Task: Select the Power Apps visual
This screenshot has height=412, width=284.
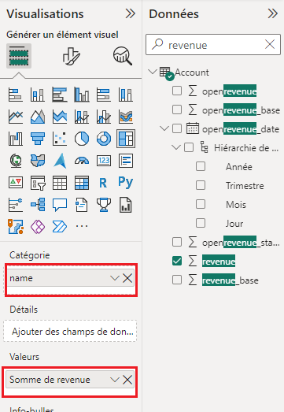Action: click(38, 227)
